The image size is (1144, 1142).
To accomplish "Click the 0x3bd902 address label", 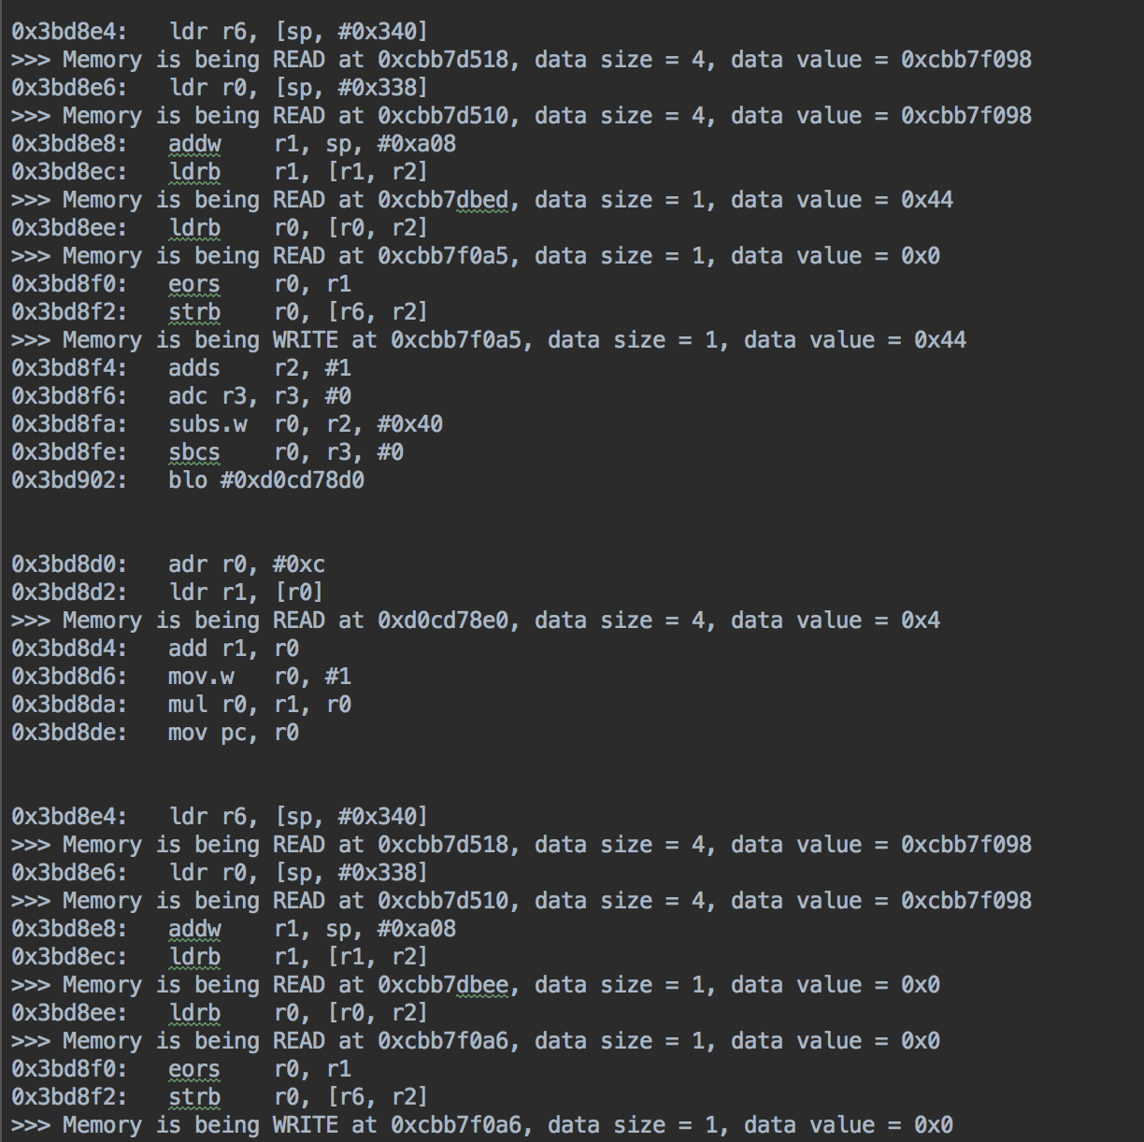I will pyautogui.click(x=69, y=480).
